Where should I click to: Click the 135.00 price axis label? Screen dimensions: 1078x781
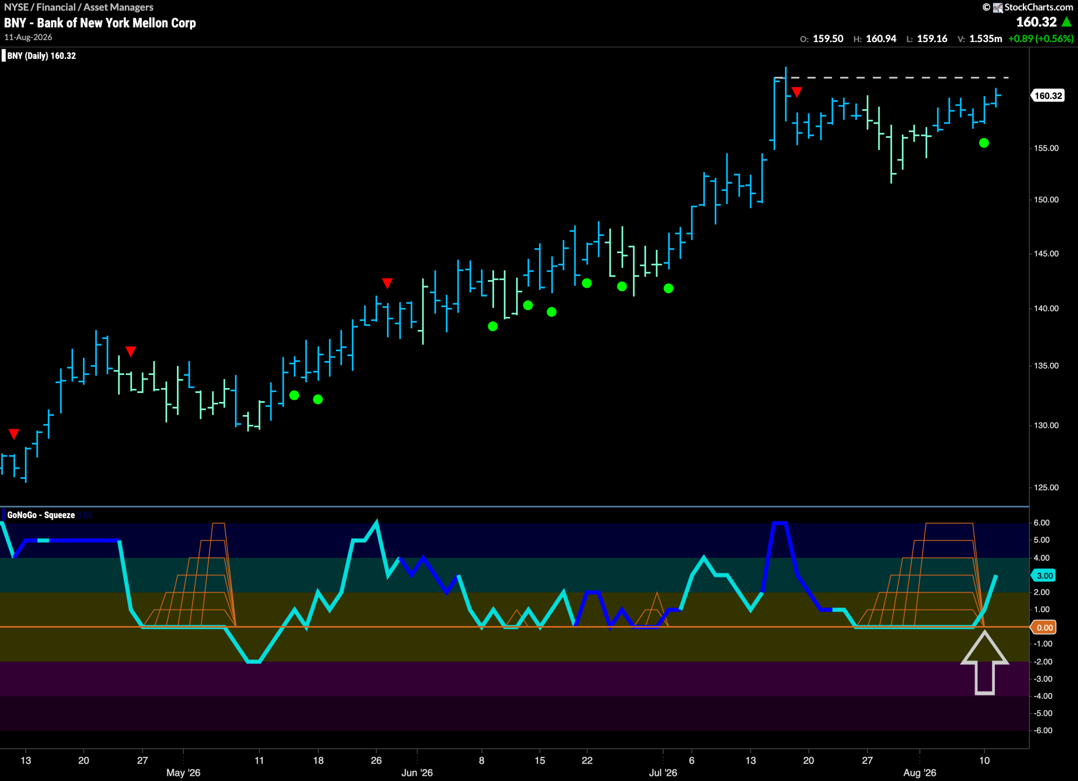click(1046, 366)
